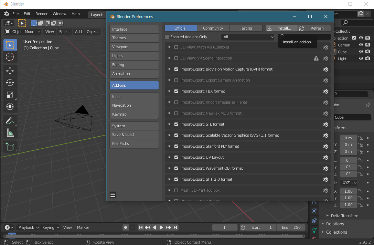
Task: Hide the Light with its eye icon
Action: [361, 59]
